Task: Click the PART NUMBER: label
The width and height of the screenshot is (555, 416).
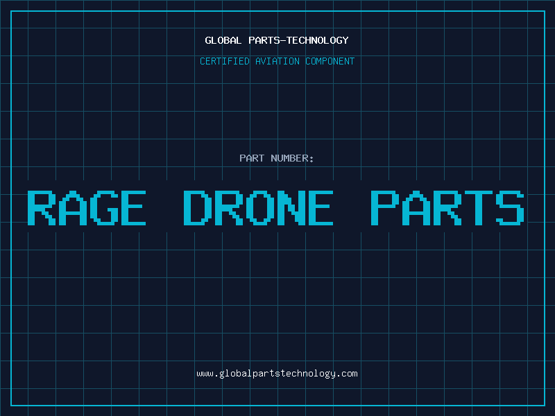Action: (276, 158)
